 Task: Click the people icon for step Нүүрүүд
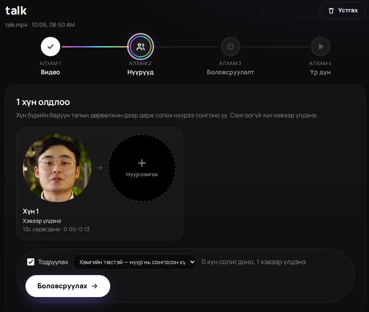pyautogui.click(x=141, y=47)
